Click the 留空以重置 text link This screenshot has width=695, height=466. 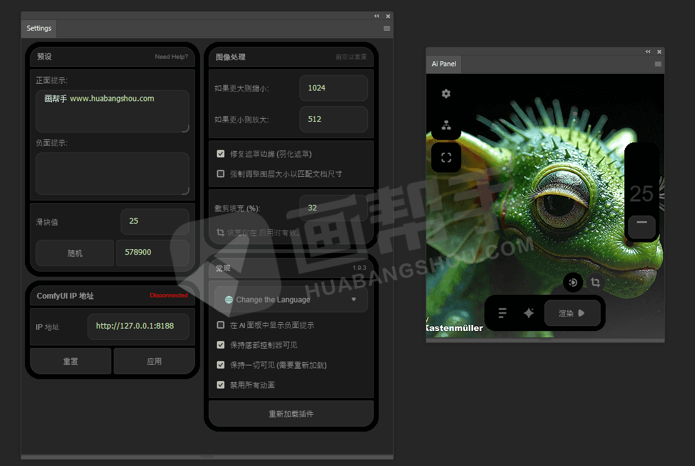(x=351, y=57)
